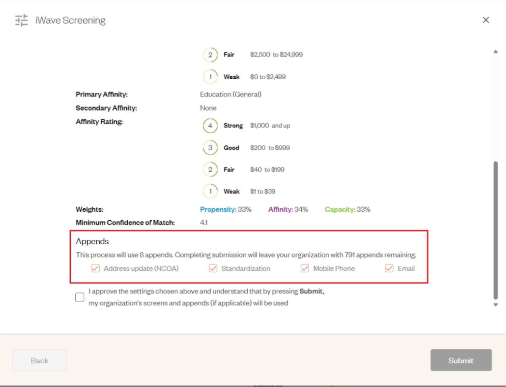The image size is (506, 387).
Task: Click the Propensity weight percentage label
Action: (x=226, y=210)
